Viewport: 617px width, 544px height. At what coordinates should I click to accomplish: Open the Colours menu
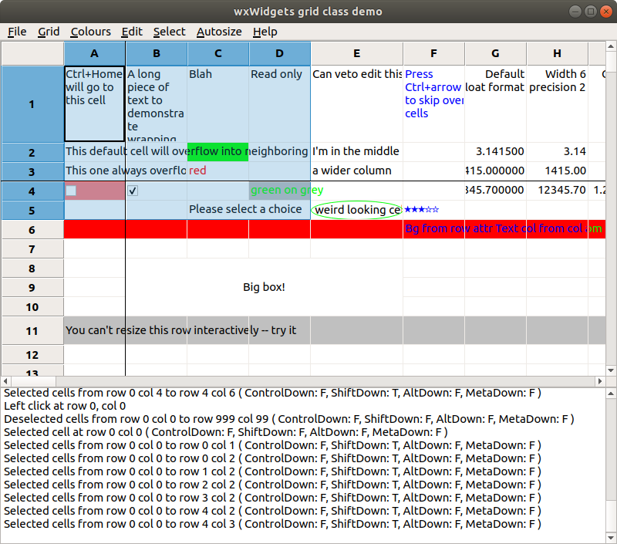90,32
